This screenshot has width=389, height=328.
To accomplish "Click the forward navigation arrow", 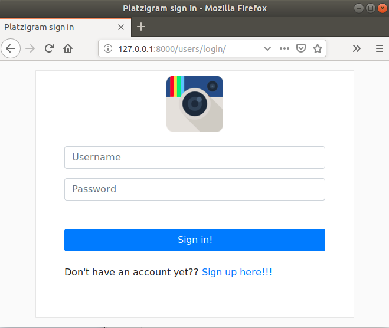I will (x=30, y=48).
